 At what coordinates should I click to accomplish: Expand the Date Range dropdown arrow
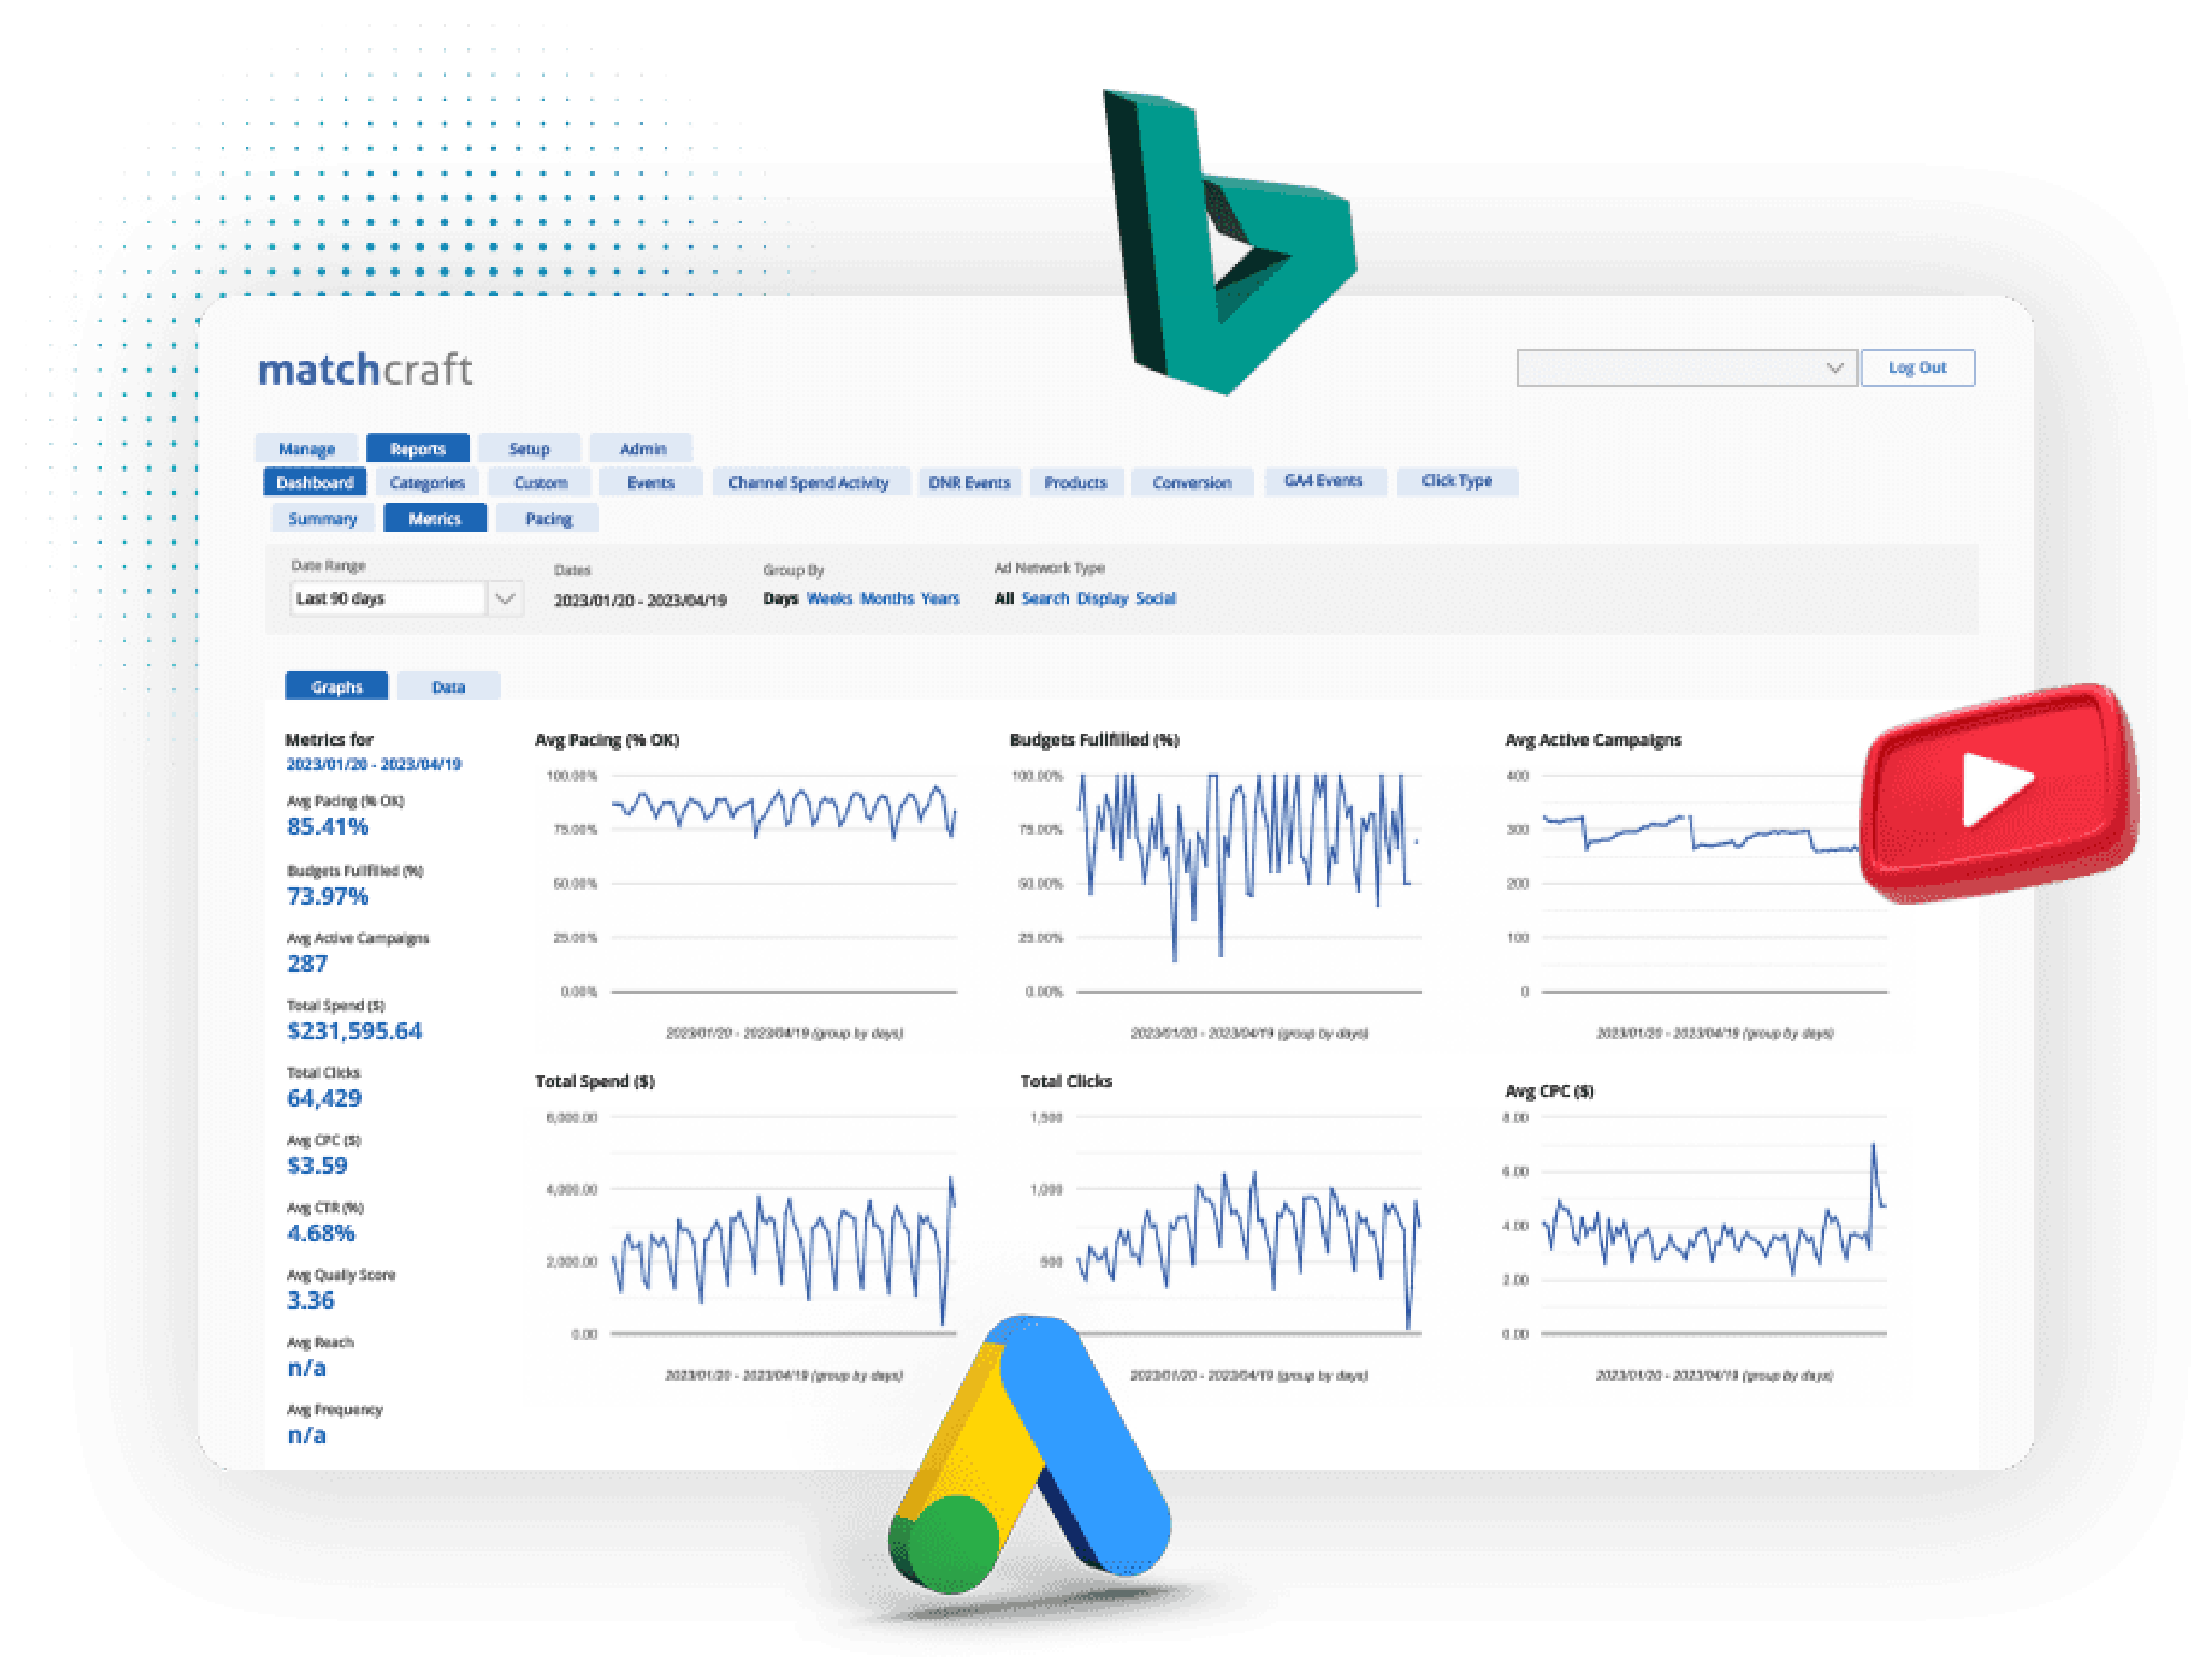[505, 599]
